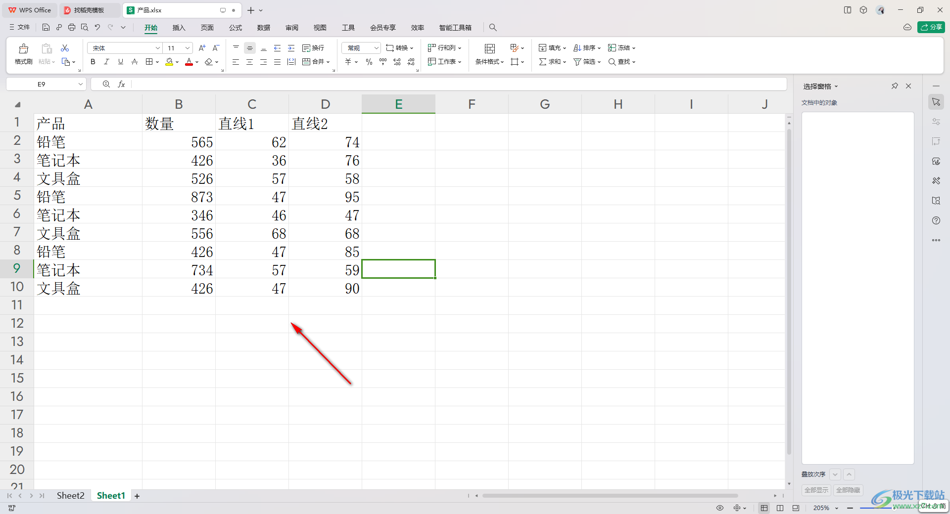Click the Find (查找) button
The image size is (950, 514).
(x=621, y=62)
